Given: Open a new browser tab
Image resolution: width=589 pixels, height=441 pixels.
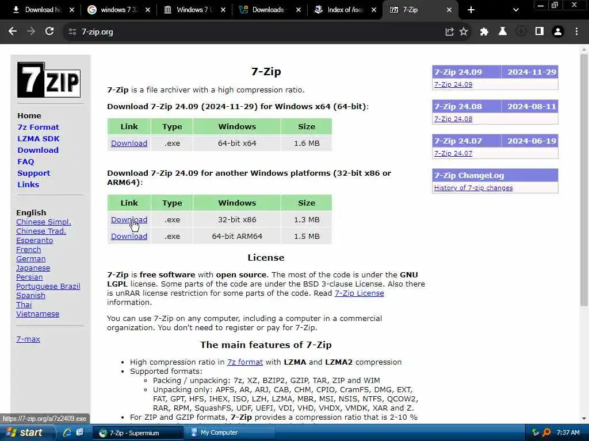Looking at the screenshot, I should click(471, 10).
